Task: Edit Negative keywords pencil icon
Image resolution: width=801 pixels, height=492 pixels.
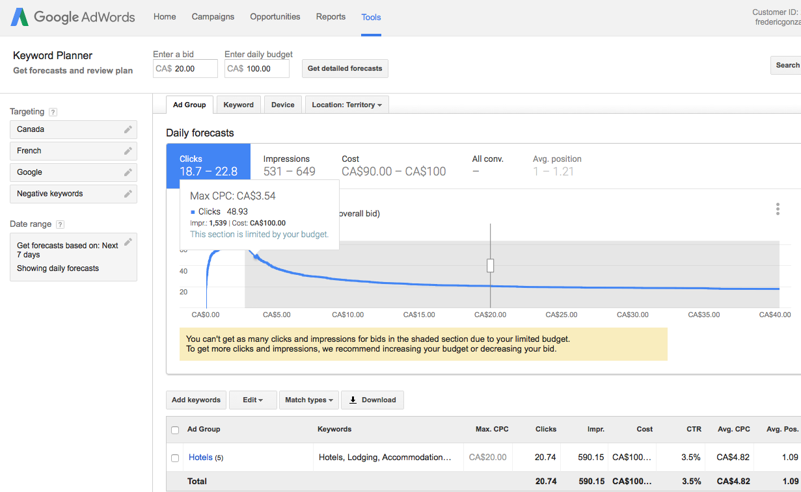Action: [x=128, y=194]
